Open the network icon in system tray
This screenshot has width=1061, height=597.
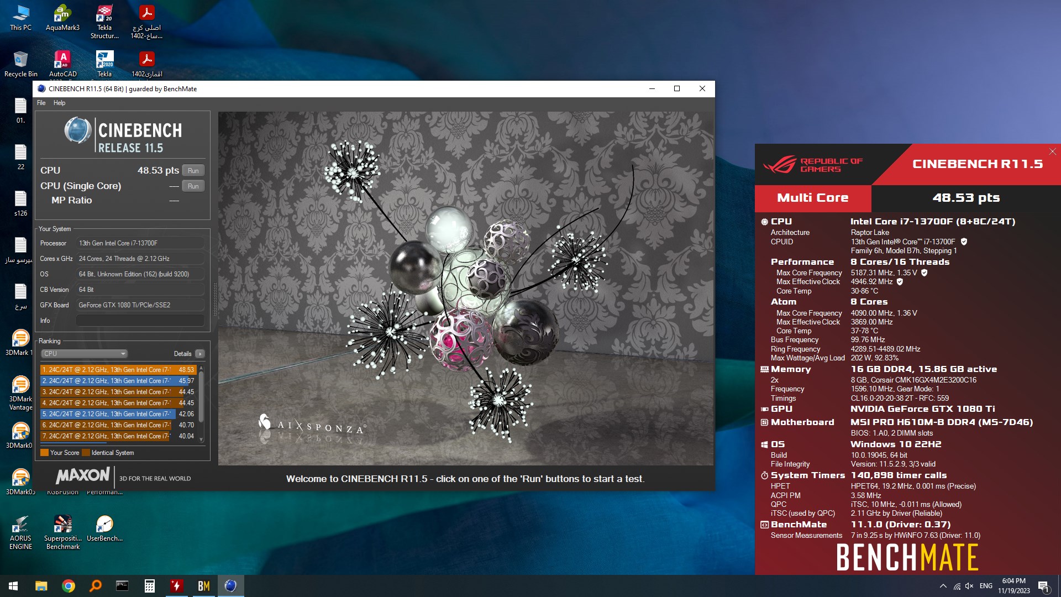[957, 586]
